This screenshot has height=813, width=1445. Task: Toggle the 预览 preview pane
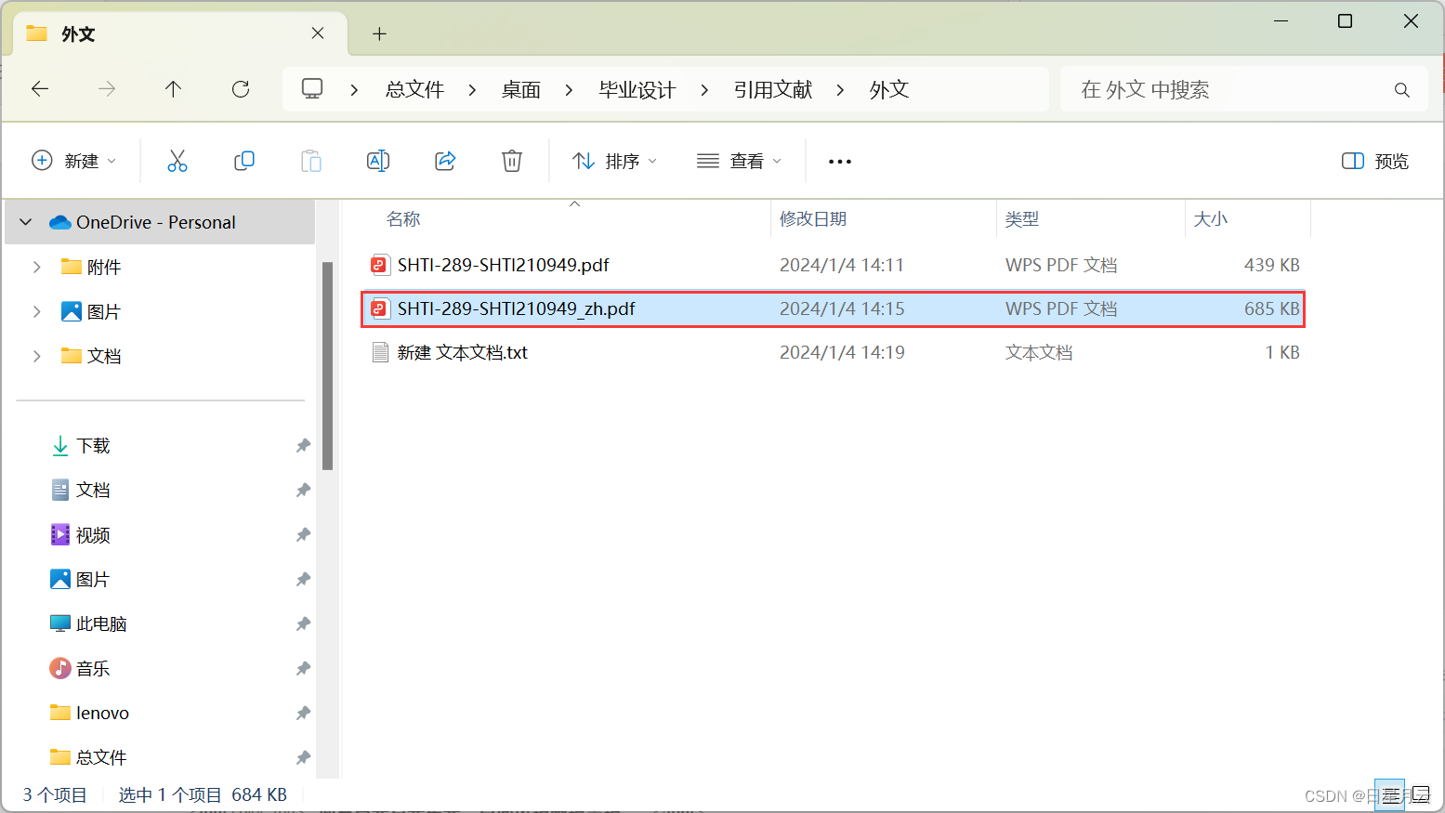pos(1375,162)
